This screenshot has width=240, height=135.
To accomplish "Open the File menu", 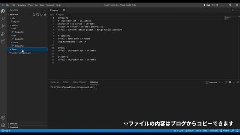I will pos(7,5).
